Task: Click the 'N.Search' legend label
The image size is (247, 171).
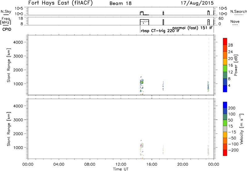Action: 238,11
